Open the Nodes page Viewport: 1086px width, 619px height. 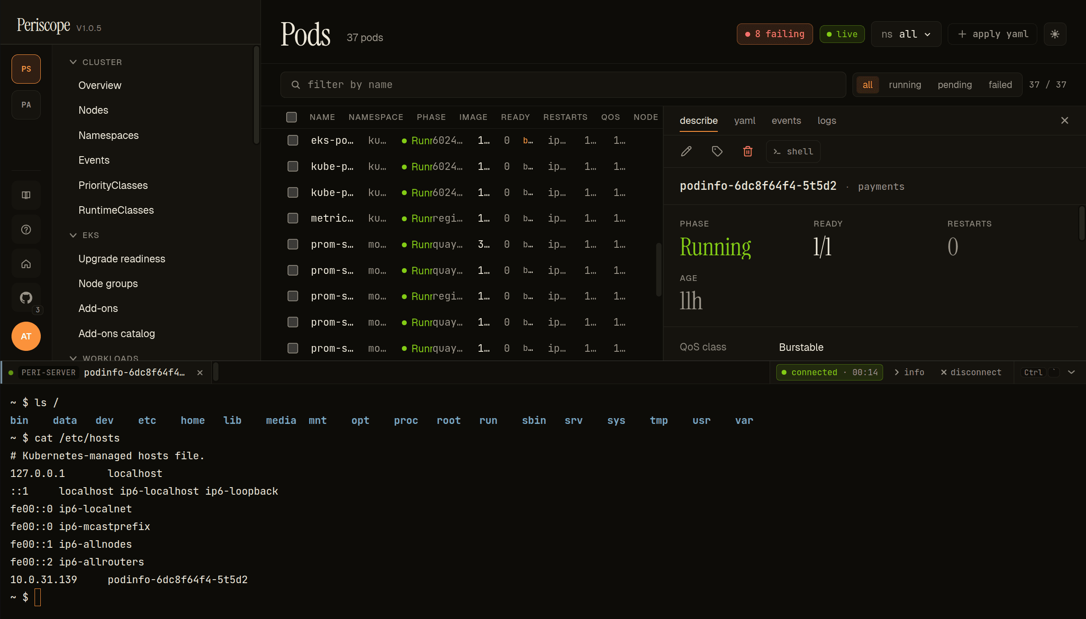pos(93,110)
